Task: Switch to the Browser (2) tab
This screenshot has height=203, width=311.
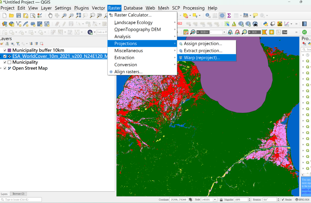Action: pyautogui.click(x=19, y=194)
